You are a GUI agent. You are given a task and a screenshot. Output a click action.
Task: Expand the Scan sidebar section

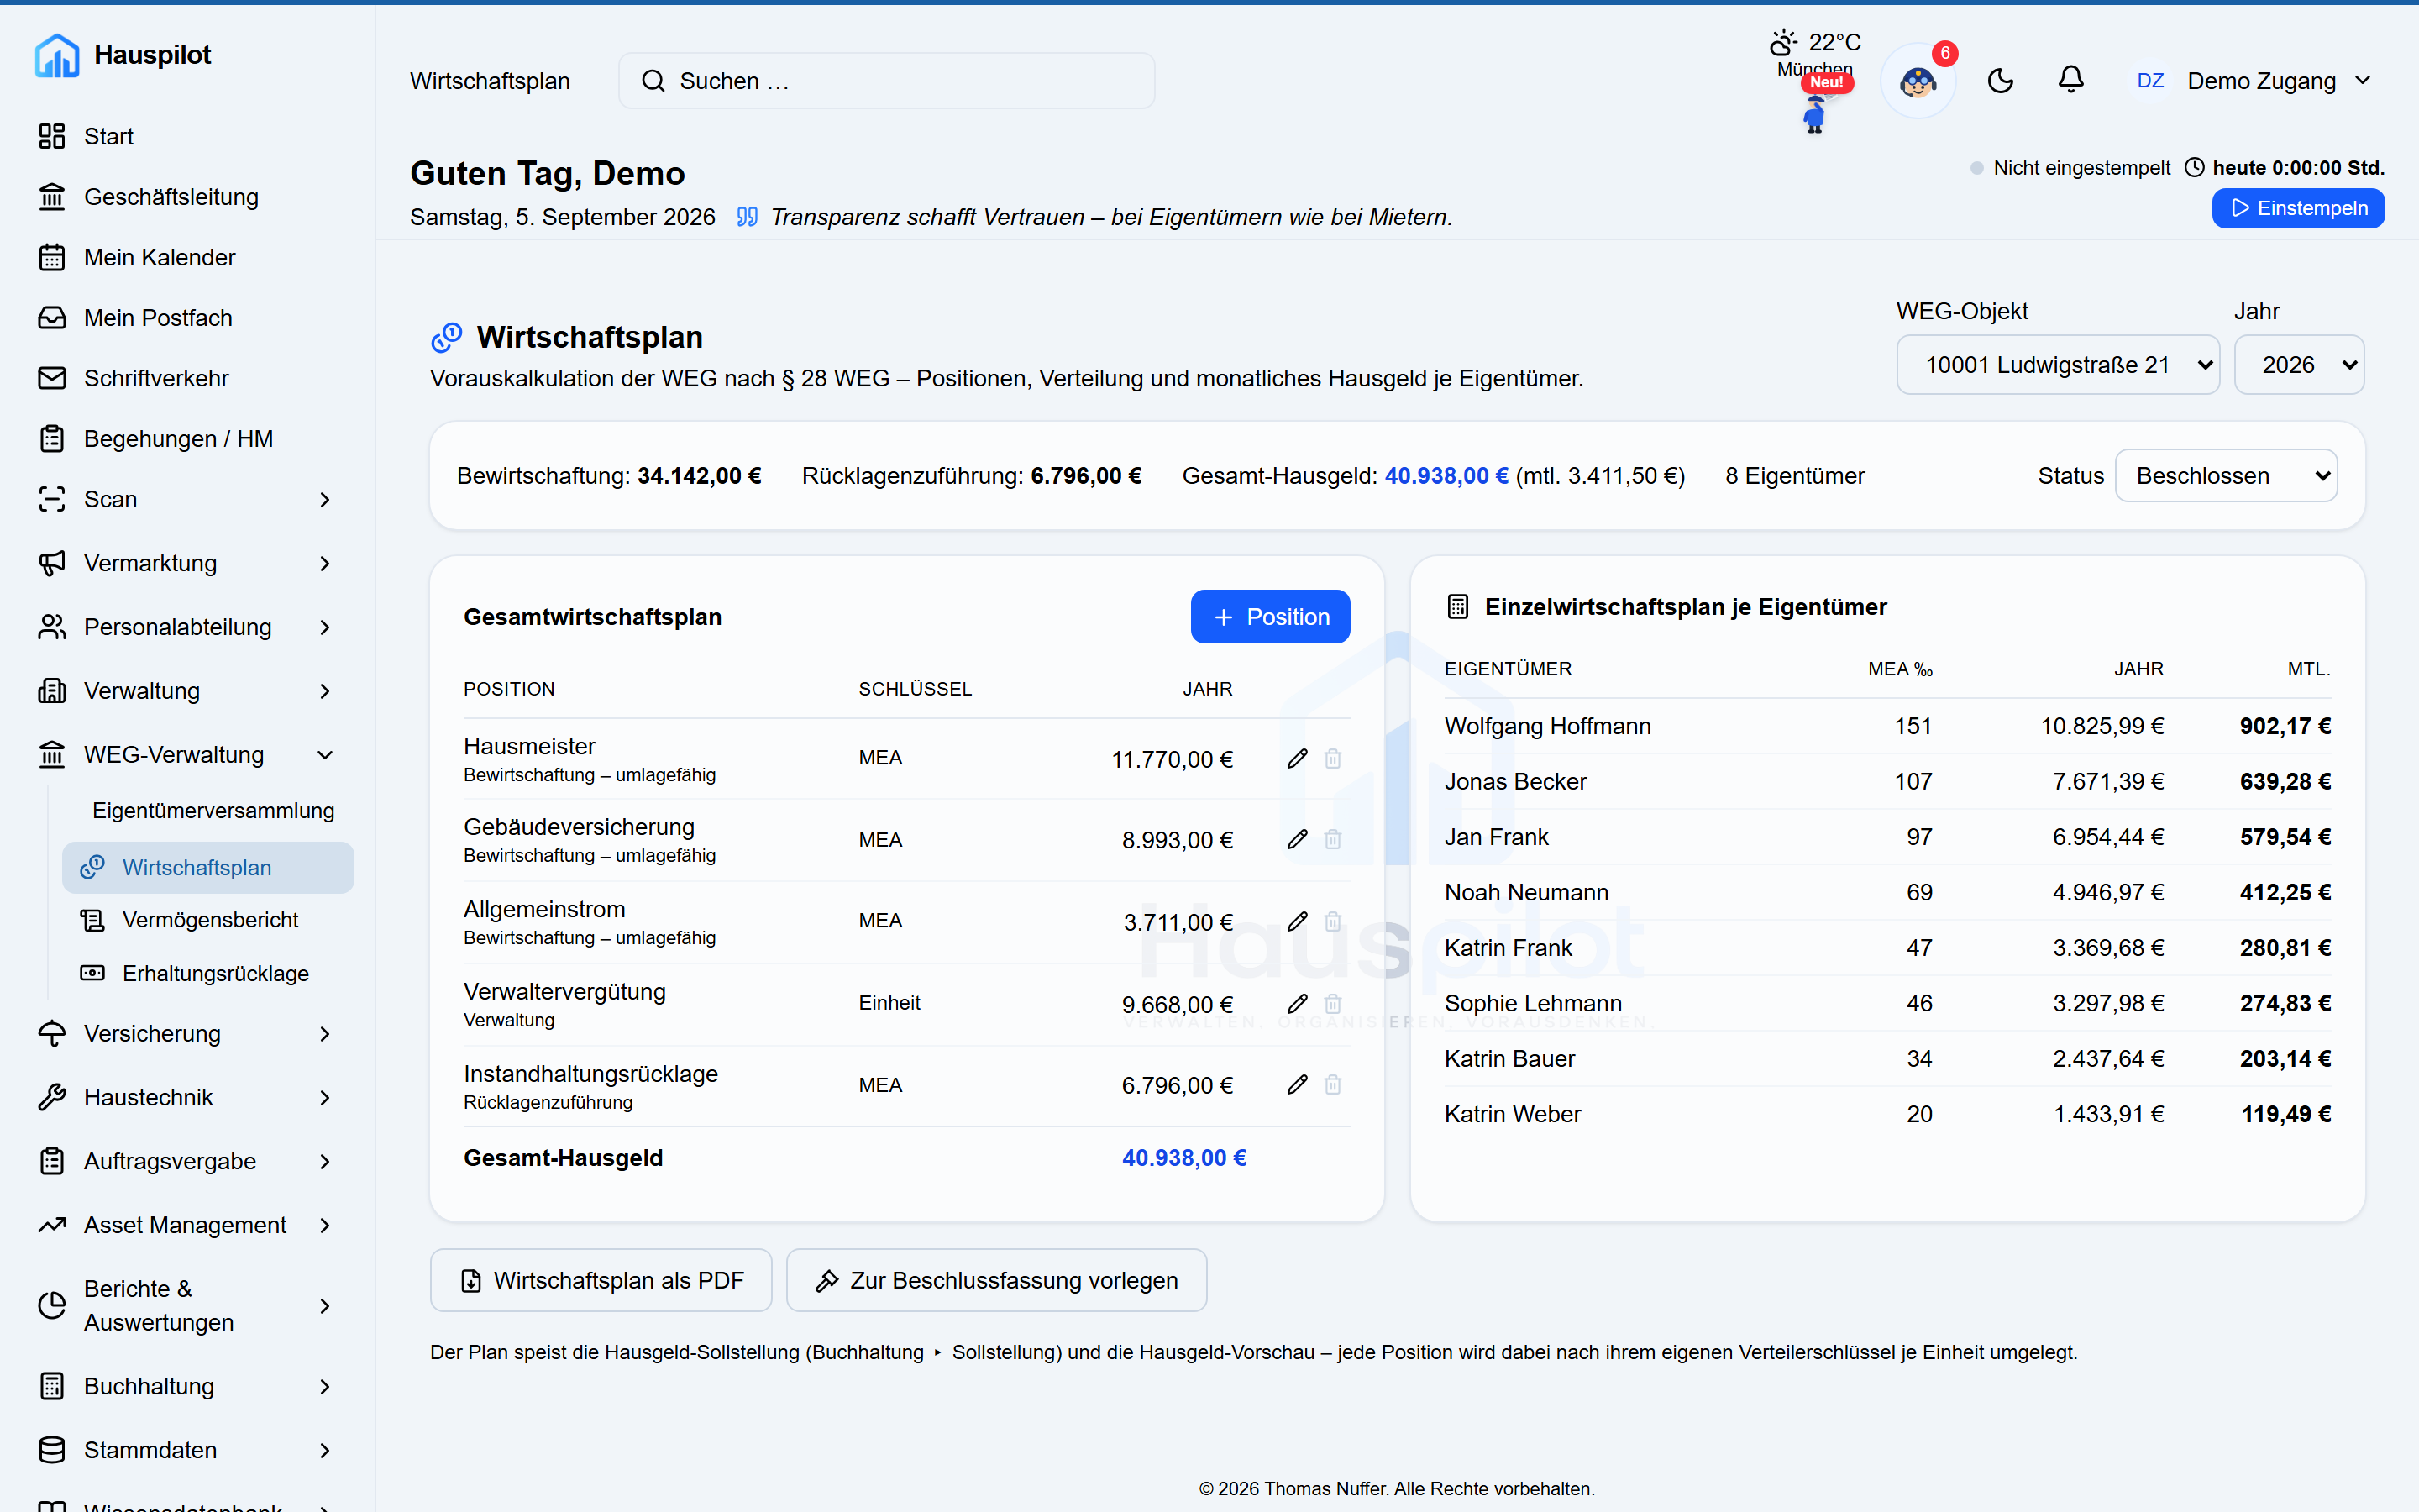click(x=186, y=499)
